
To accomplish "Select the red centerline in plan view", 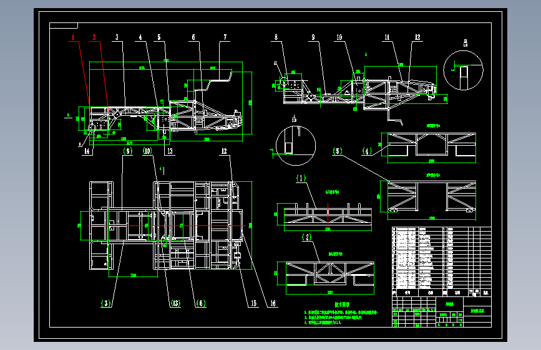I will pos(167,225).
